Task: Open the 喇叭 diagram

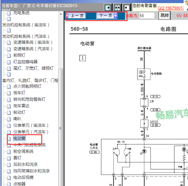Action: 17,119
